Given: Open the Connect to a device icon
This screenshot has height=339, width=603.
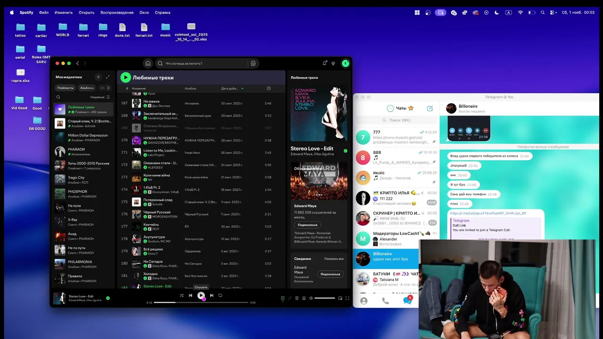Looking at the screenshot, I should click(303, 298).
